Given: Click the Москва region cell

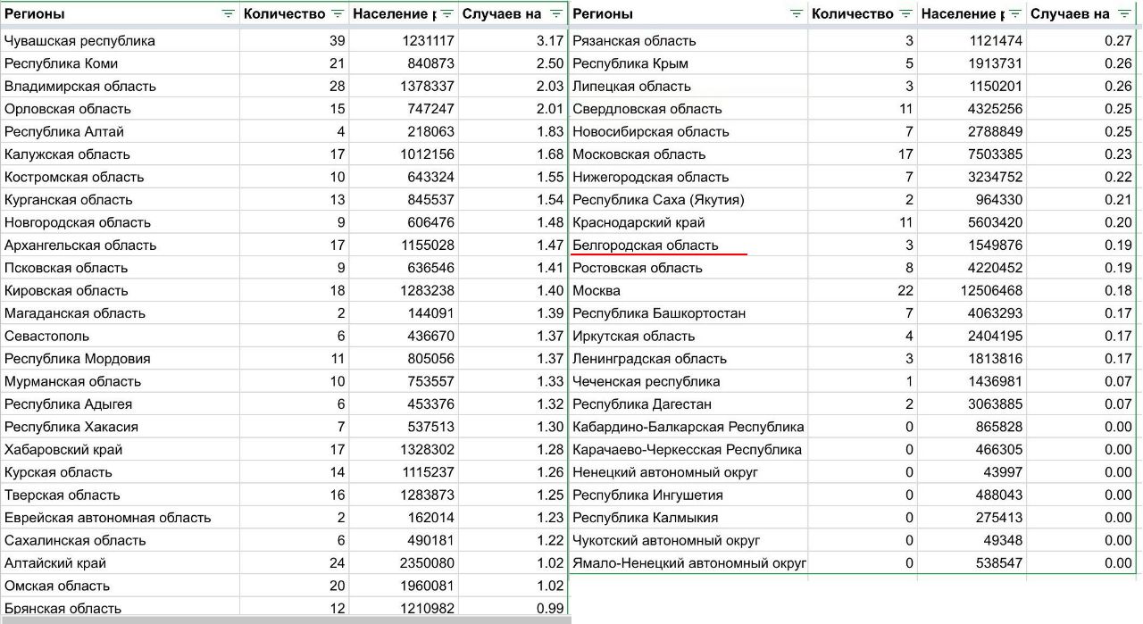Looking at the screenshot, I should pos(688,290).
